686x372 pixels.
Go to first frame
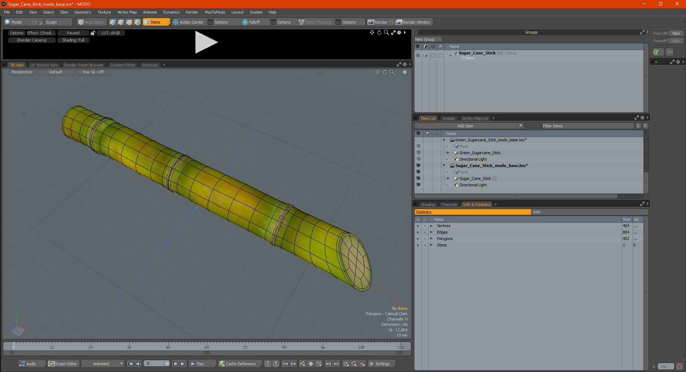point(130,364)
